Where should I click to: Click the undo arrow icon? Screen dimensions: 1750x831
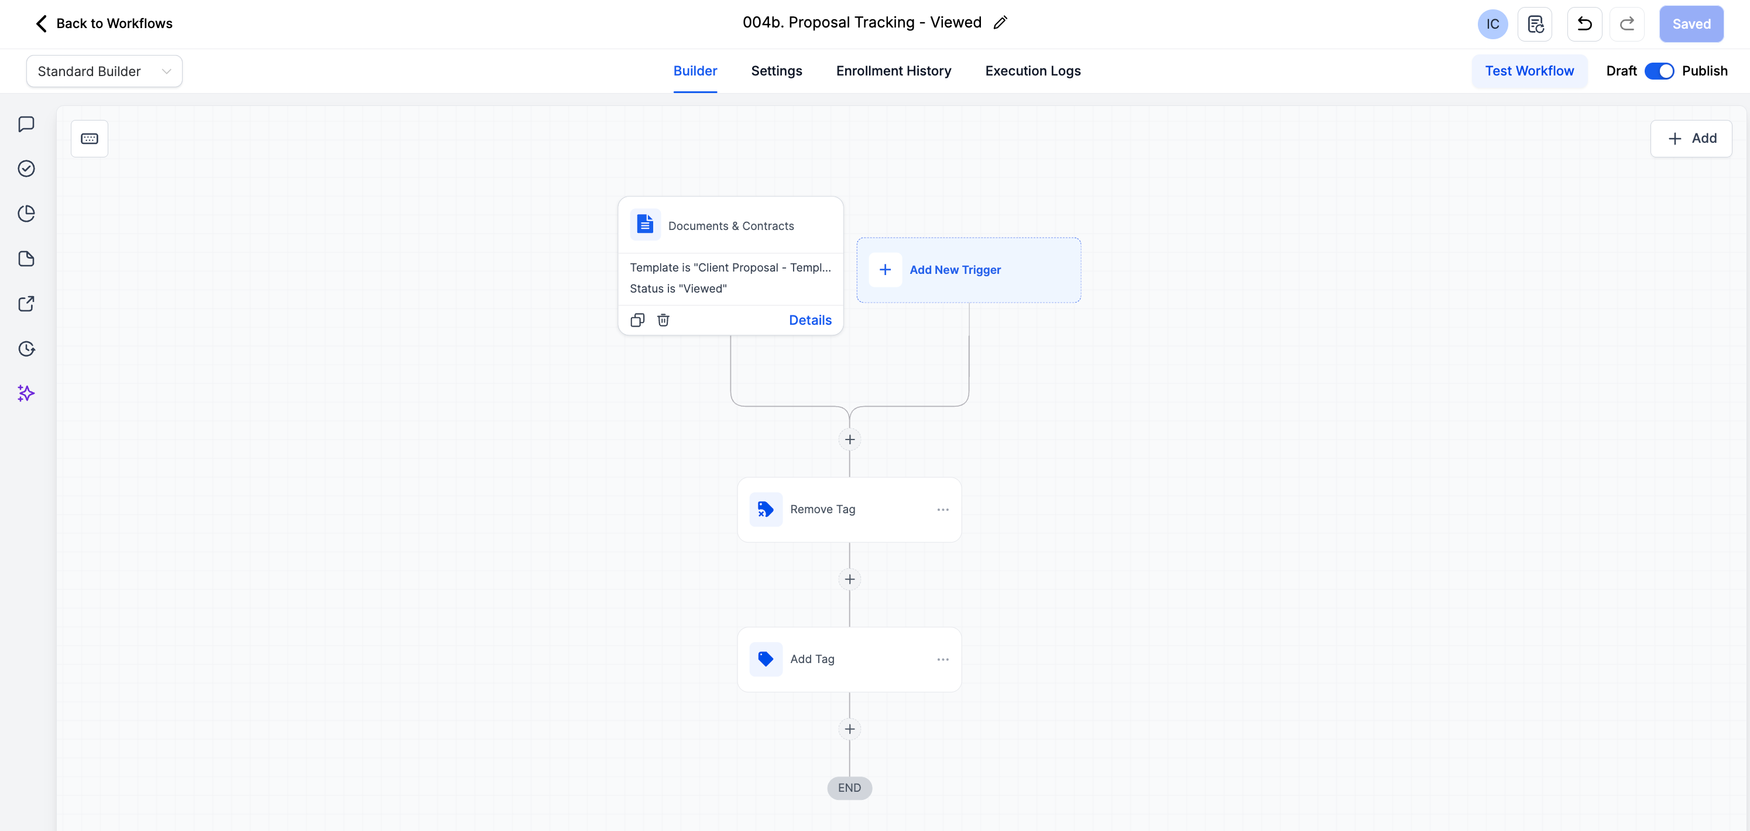coord(1584,25)
